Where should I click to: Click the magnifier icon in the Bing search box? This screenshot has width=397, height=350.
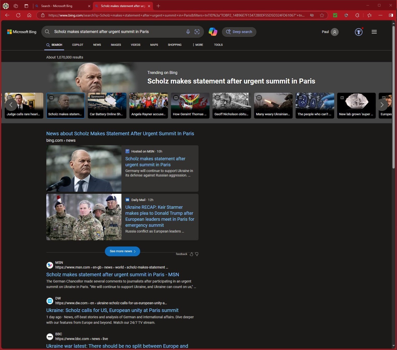pyautogui.click(x=47, y=32)
